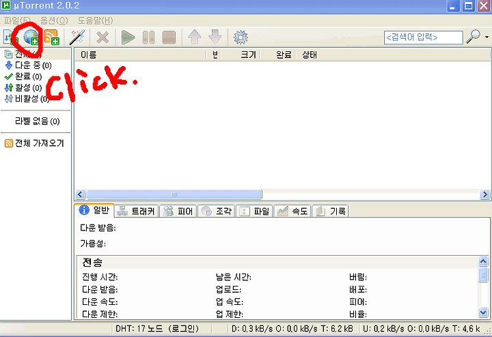Switch to the 조각 tab
Image resolution: width=492 pixels, height=337 pixels.
[x=216, y=211]
